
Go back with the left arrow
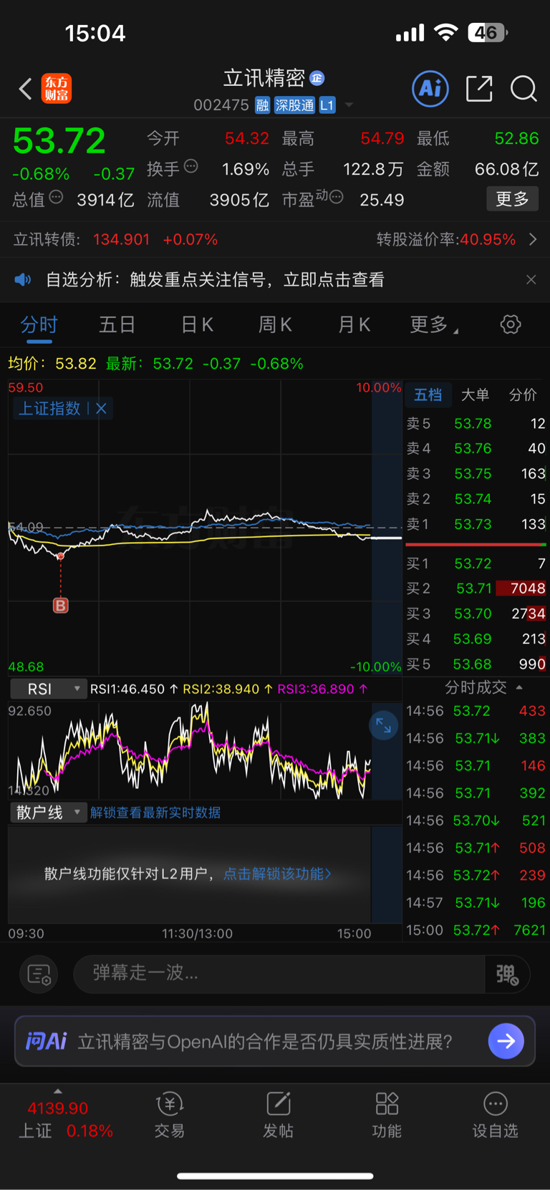pos(25,89)
